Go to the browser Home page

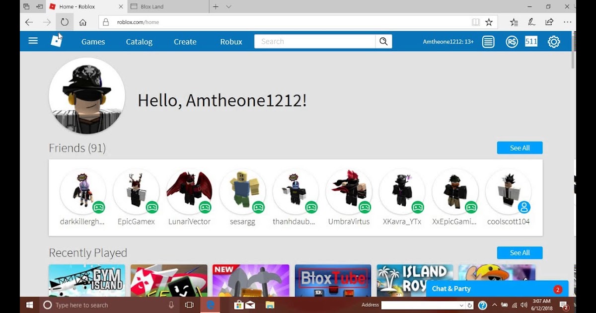point(83,22)
